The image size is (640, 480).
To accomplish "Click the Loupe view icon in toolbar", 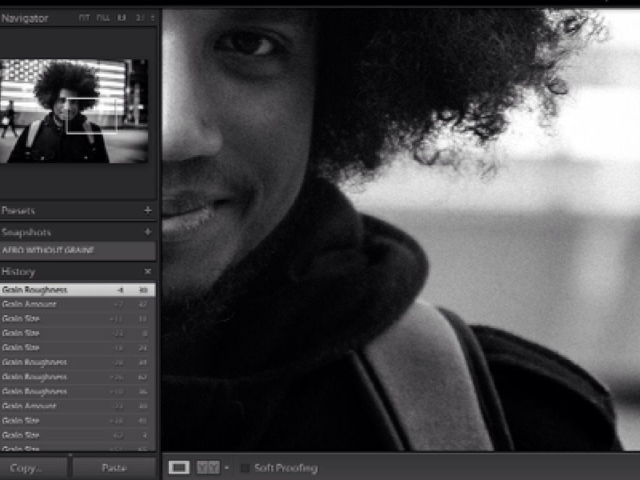I will pyautogui.click(x=179, y=467).
